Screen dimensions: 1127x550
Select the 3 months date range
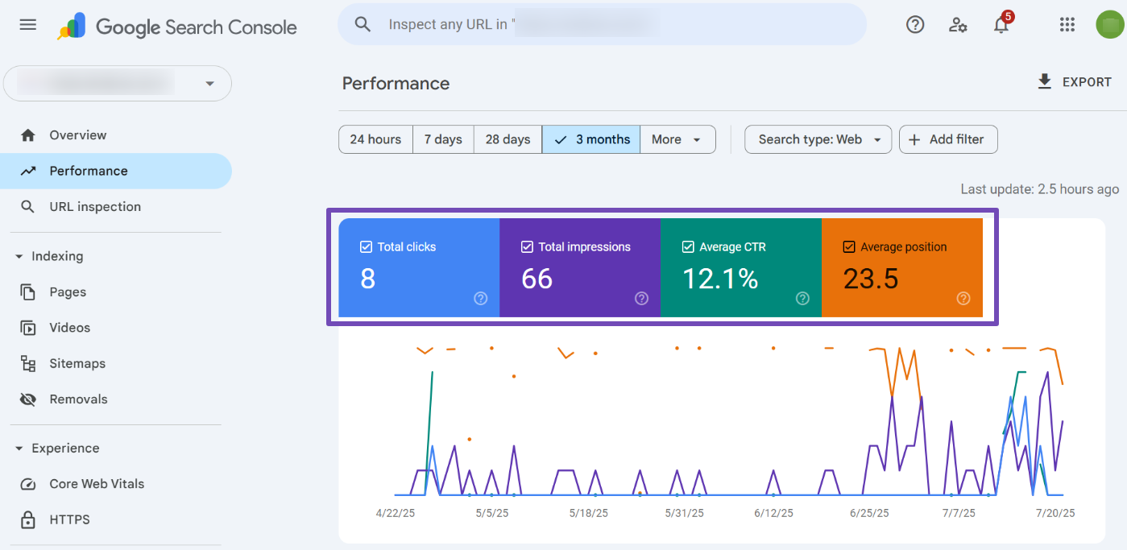click(x=591, y=139)
